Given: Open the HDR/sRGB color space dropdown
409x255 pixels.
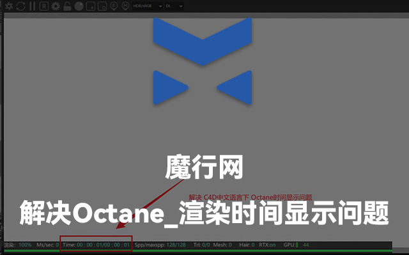Looking at the screenshot, I should coord(148,6).
